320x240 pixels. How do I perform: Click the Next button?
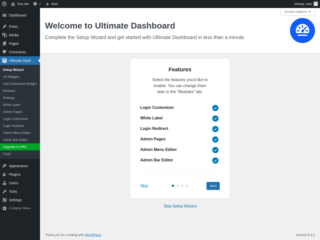click(x=213, y=186)
